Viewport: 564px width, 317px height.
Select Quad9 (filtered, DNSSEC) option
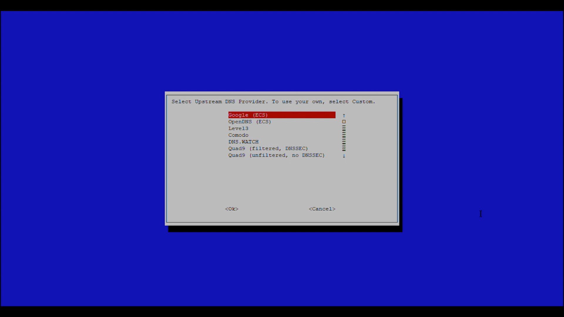[x=268, y=149]
